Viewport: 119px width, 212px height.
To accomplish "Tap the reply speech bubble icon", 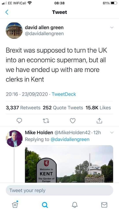I will [19, 120].
